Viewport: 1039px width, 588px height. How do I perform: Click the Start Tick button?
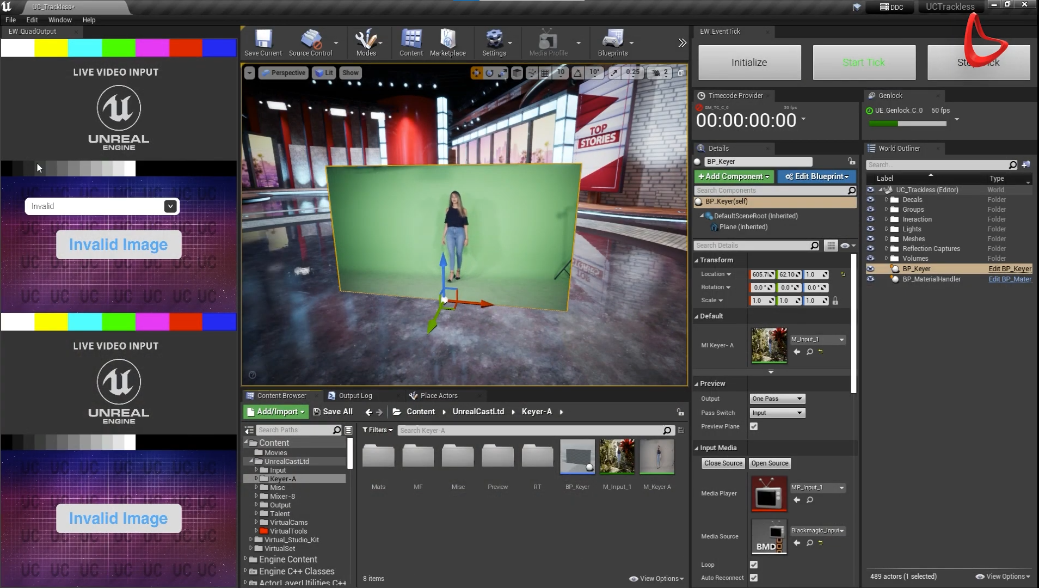(864, 63)
